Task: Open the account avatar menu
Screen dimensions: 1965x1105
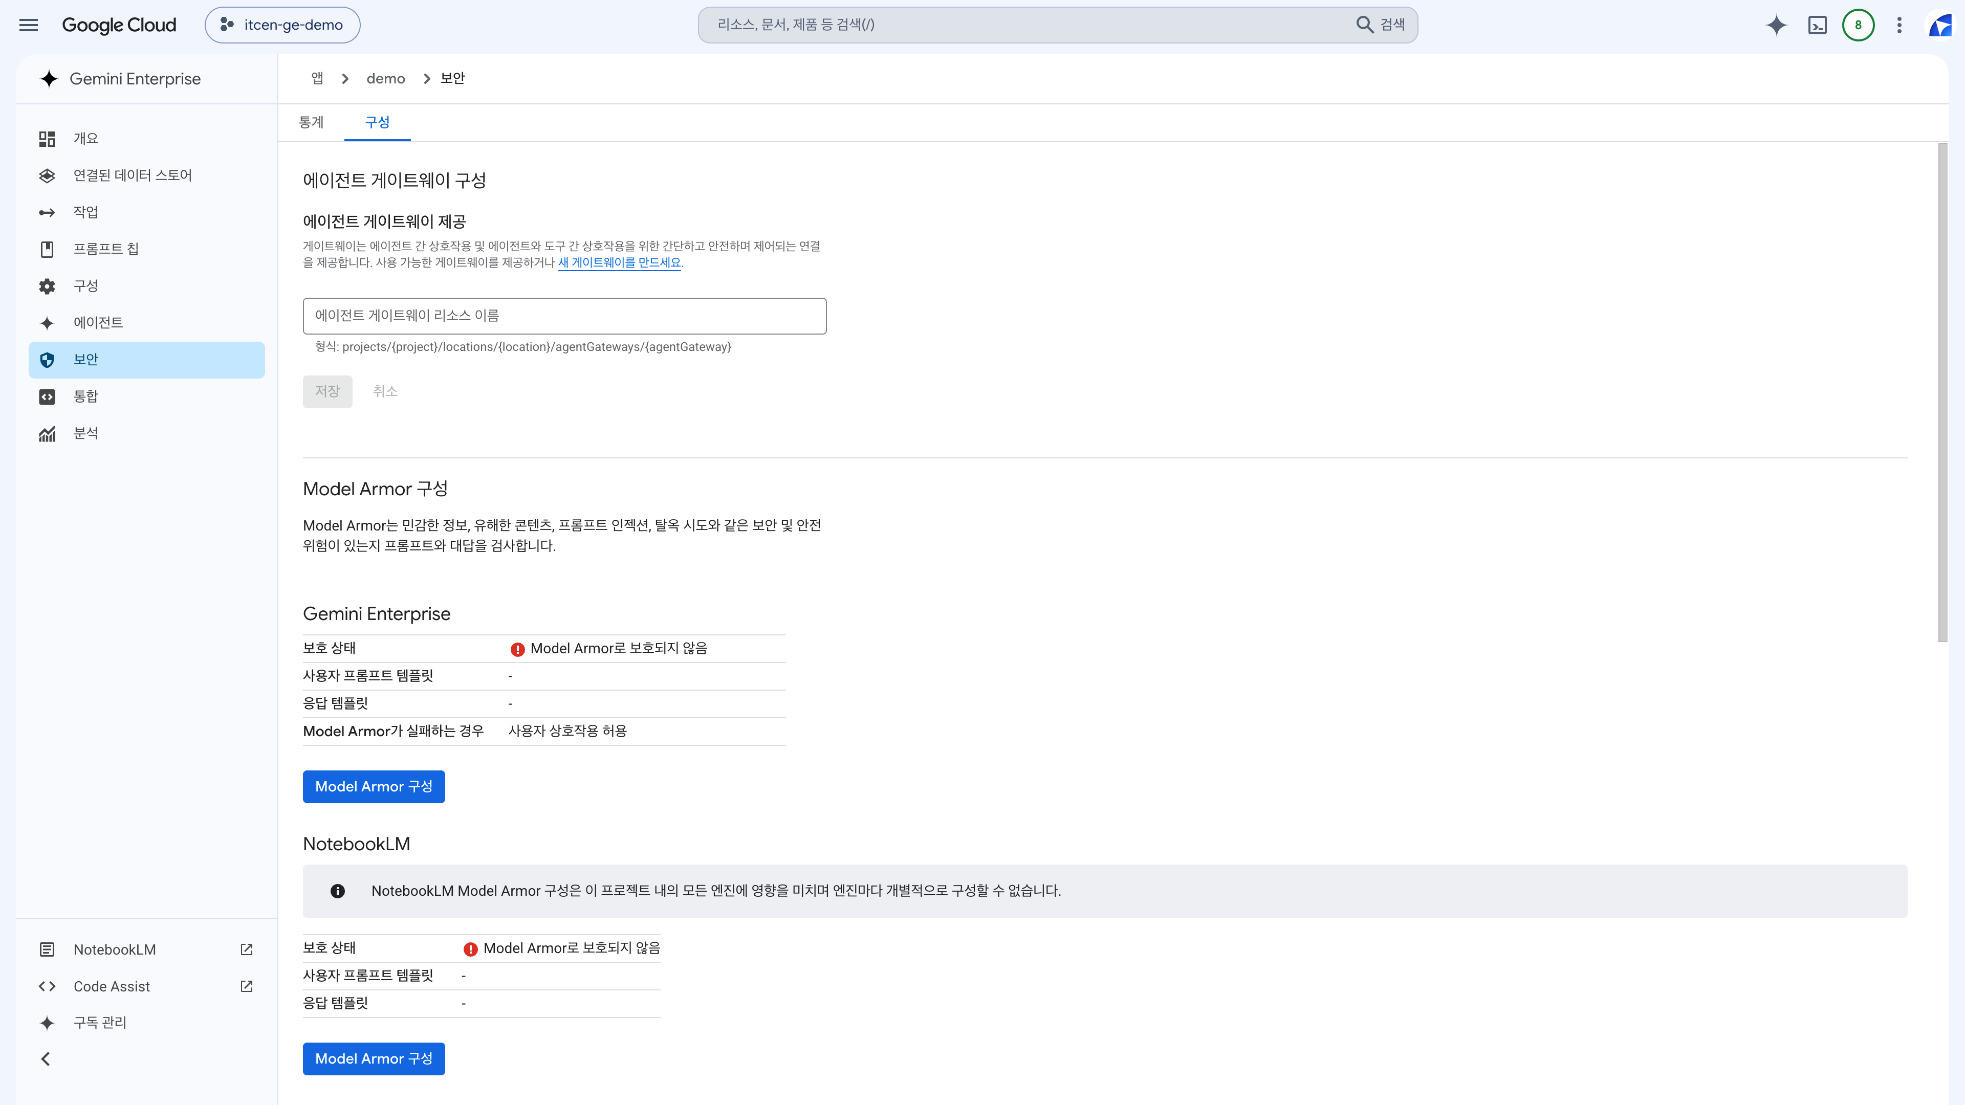Action: tap(1940, 25)
